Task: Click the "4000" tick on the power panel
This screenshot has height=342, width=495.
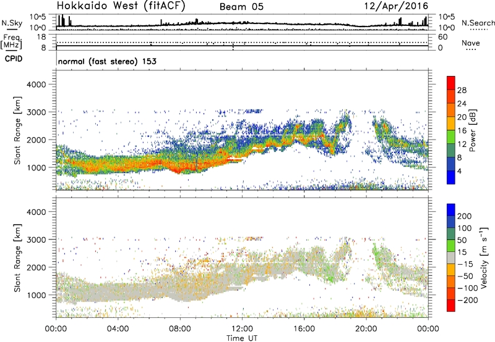Action: 36,85
